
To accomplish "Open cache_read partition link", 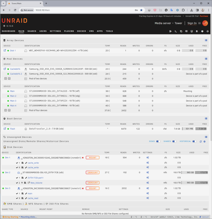I will click(33, 198).
